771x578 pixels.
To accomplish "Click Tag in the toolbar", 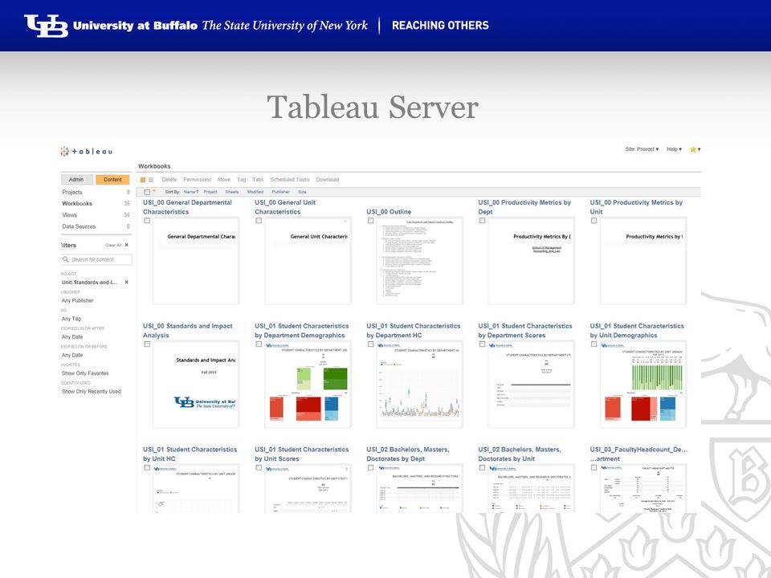I will point(242,180).
